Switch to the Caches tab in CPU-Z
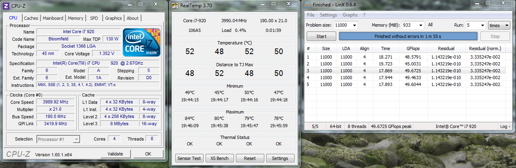The width and height of the screenshot is (516, 168). (31, 18)
